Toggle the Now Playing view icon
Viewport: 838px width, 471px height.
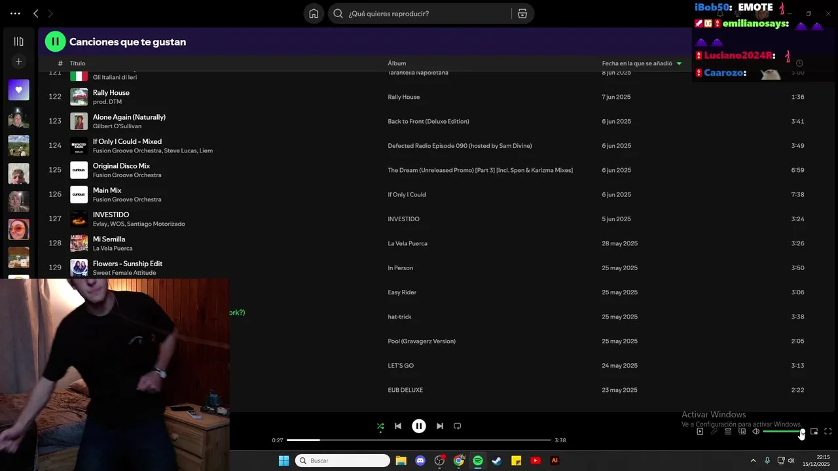[x=700, y=431]
